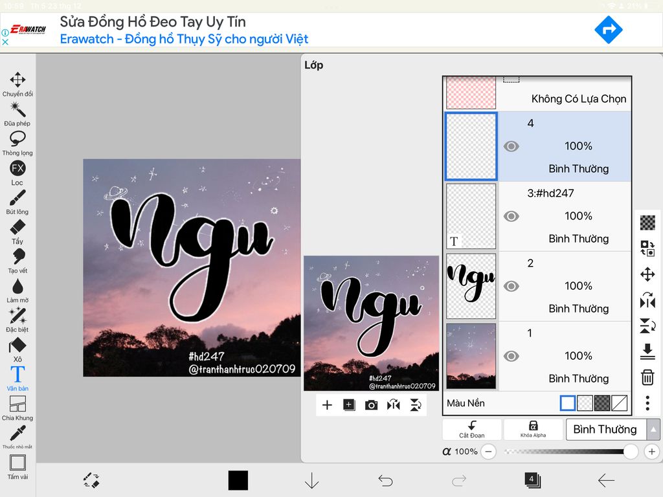Choose light checkered transparent background option
663x497 pixels.
[x=585, y=403]
